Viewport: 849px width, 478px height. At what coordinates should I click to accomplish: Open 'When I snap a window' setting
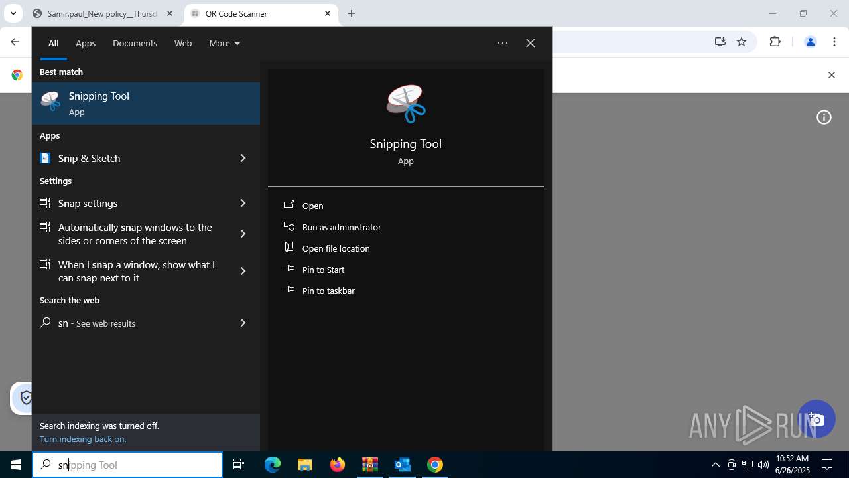[x=129, y=271]
